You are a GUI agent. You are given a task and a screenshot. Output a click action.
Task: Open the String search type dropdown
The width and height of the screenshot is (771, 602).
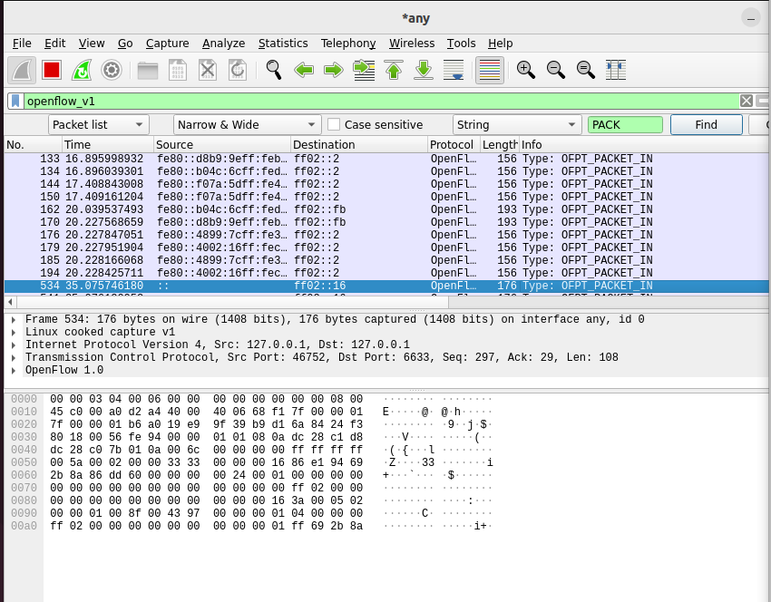point(517,125)
